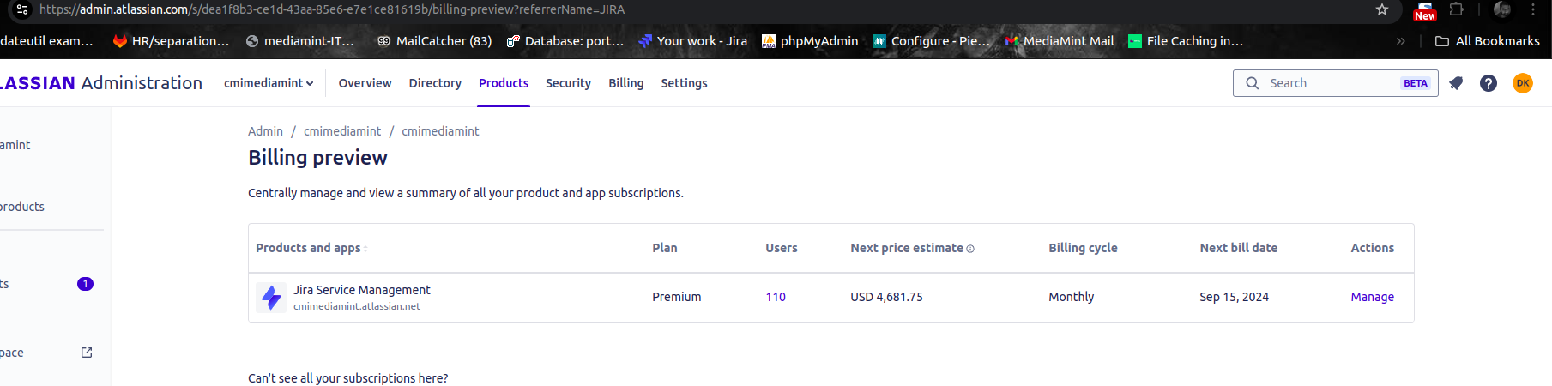Click the Monthly billing cycle cell

[x=1071, y=297]
